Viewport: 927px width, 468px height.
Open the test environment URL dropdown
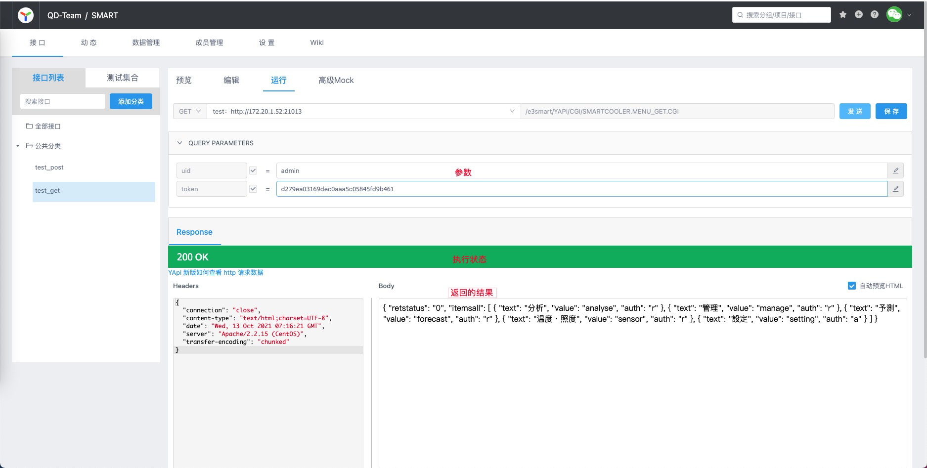pyautogui.click(x=363, y=111)
